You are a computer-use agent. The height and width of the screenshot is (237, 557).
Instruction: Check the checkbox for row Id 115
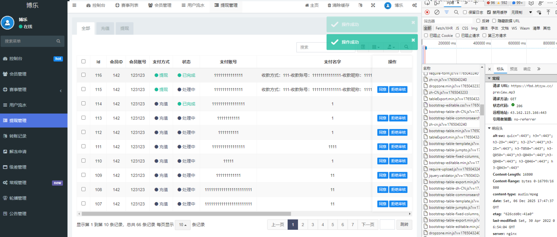[83, 89]
